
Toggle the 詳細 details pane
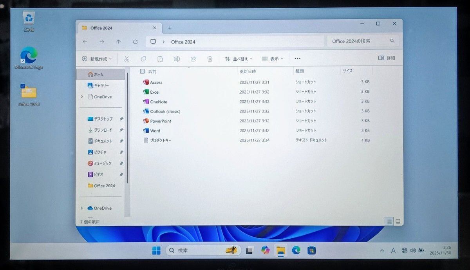(x=386, y=58)
